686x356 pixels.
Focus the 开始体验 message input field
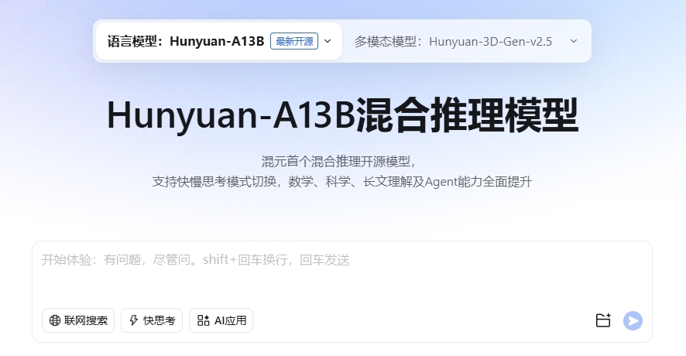pos(342,273)
